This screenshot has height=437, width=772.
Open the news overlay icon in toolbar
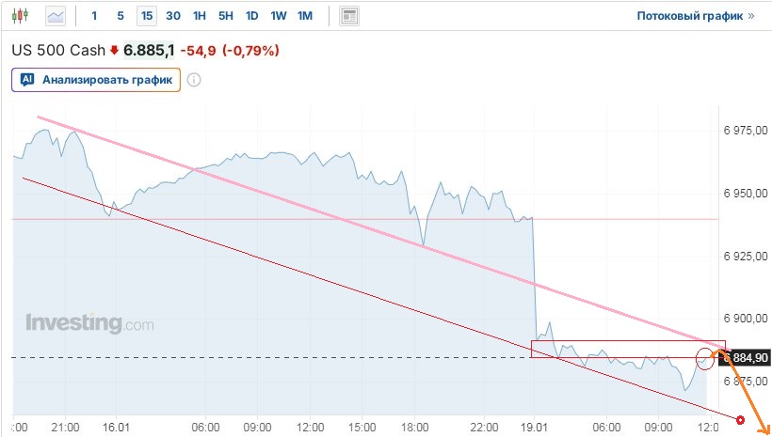(x=349, y=16)
